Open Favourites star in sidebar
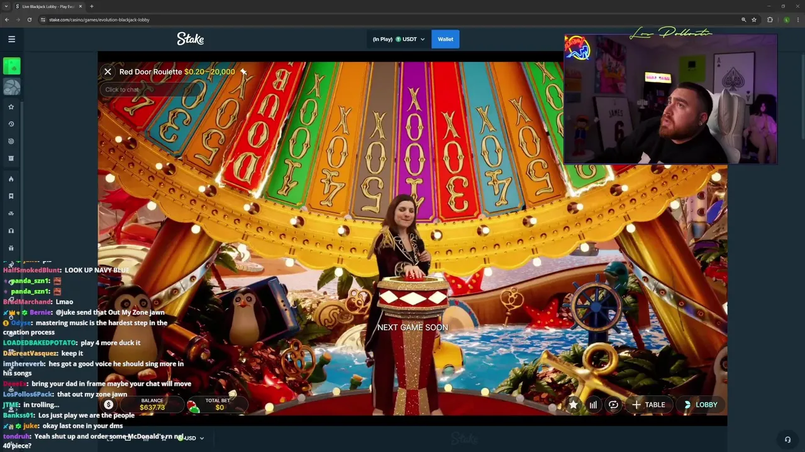The width and height of the screenshot is (805, 452). [11, 107]
